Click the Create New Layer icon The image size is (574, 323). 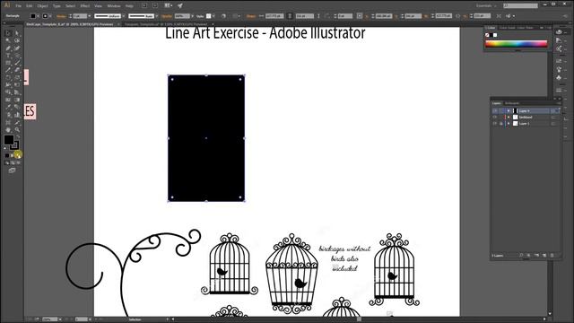[x=544, y=255]
